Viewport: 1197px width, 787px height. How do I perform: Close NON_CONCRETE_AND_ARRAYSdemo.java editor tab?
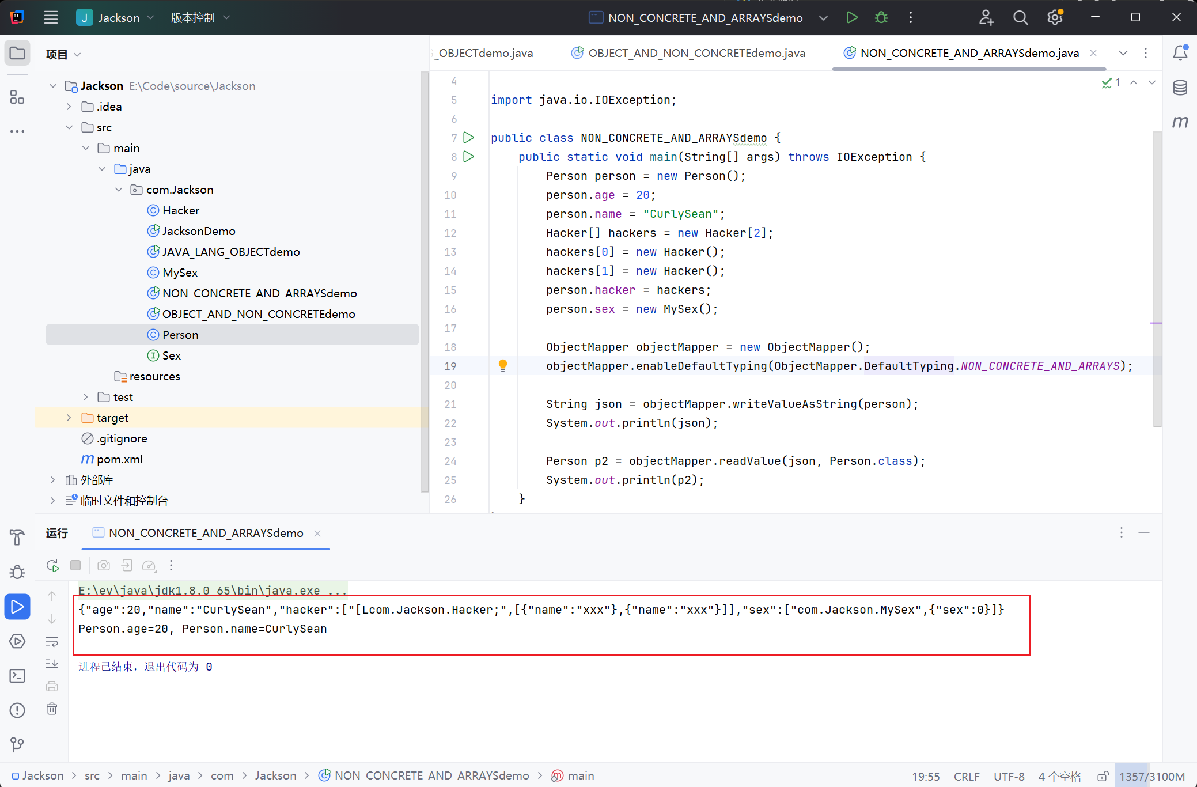(x=1093, y=53)
